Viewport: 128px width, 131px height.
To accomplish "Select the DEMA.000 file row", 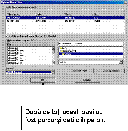I will [65, 18].
